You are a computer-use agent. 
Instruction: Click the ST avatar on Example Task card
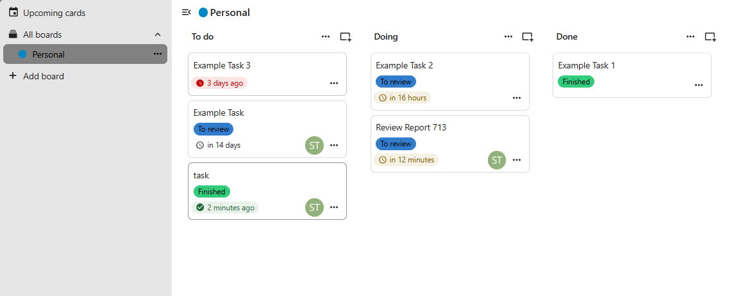click(315, 145)
